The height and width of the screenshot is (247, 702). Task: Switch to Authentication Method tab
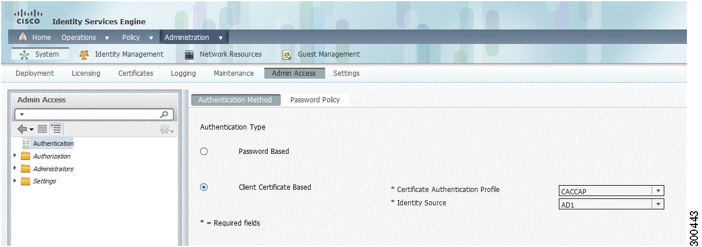(x=235, y=100)
